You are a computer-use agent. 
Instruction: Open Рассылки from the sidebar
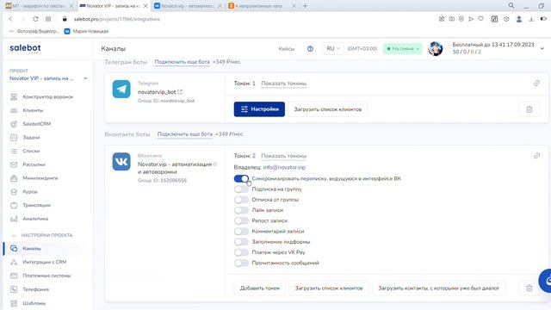(34, 164)
